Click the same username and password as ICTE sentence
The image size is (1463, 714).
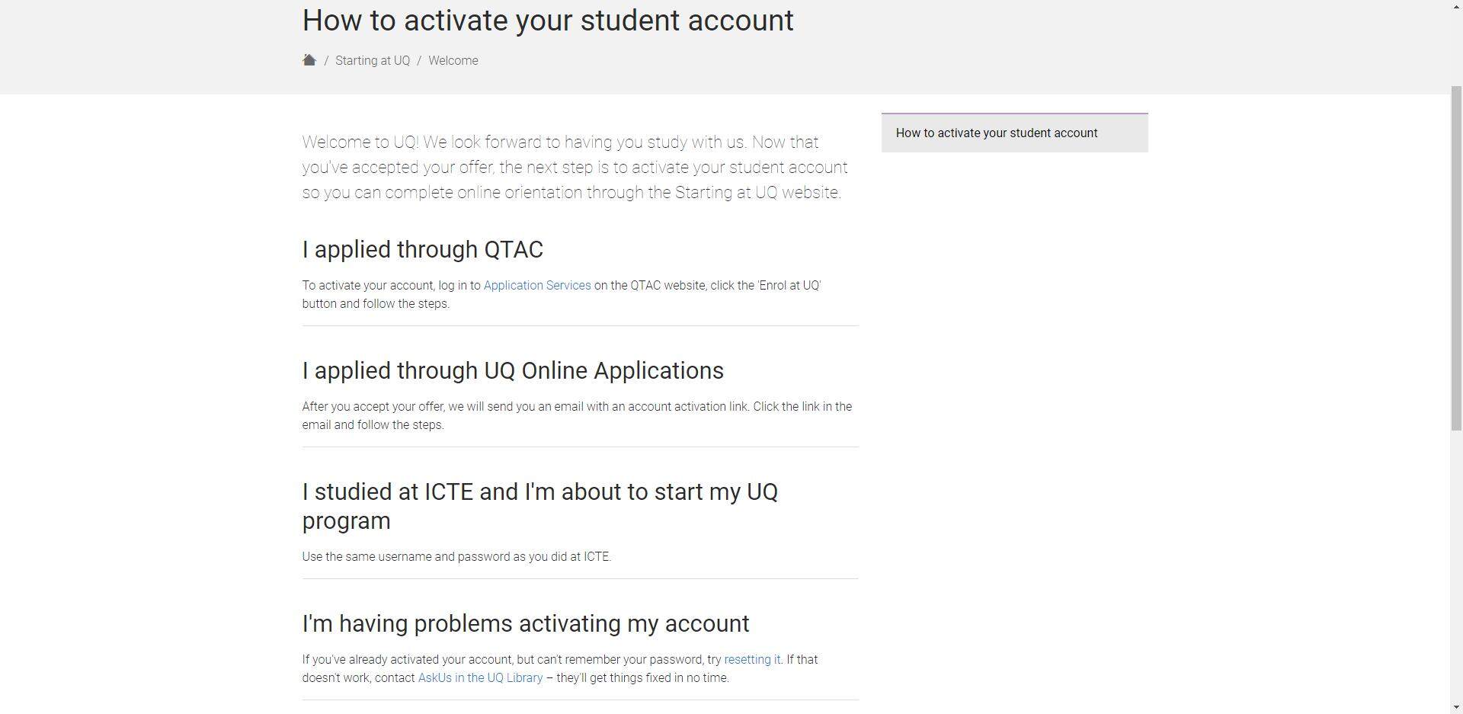456,557
